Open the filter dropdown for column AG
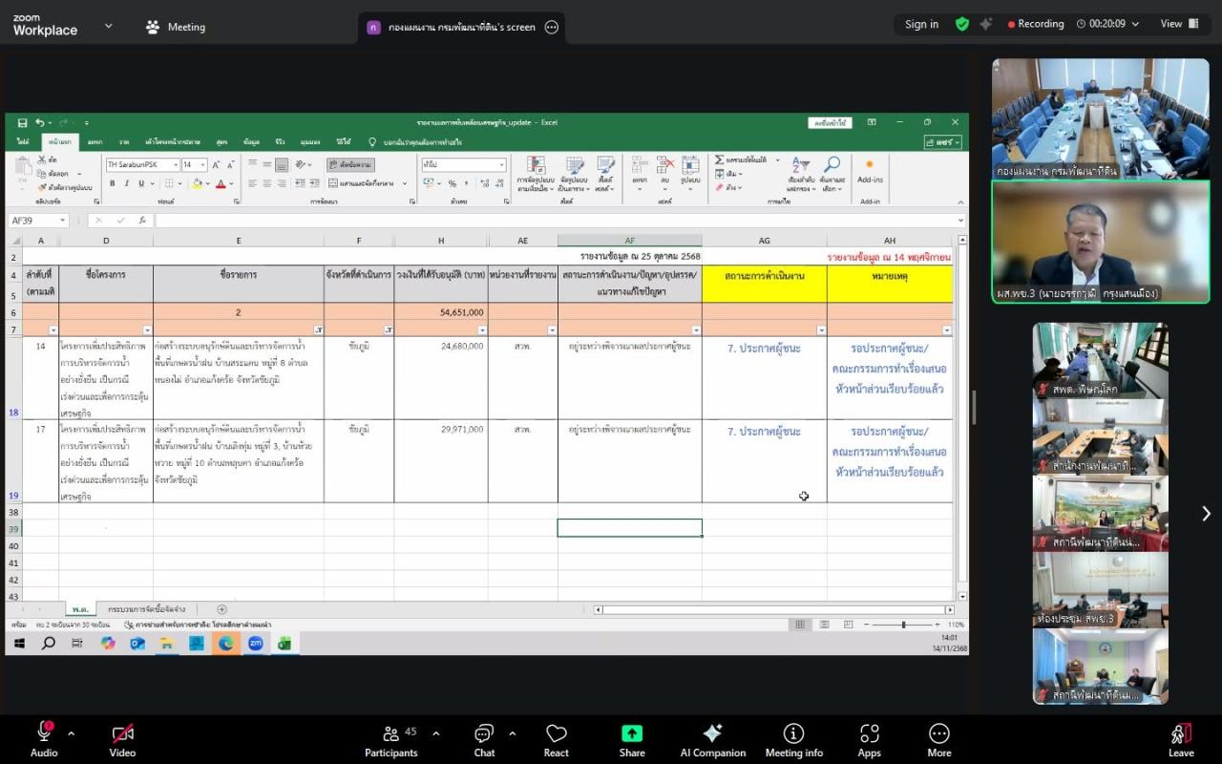Image resolution: width=1222 pixels, height=764 pixels. click(x=821, y=330)
